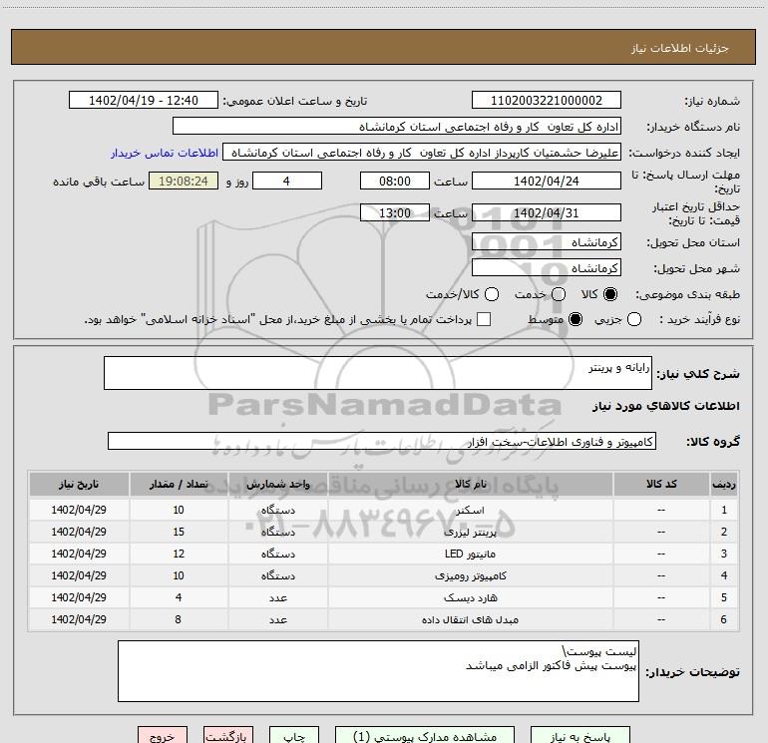Click the پاسخ به نیاز button

[579, 736]
